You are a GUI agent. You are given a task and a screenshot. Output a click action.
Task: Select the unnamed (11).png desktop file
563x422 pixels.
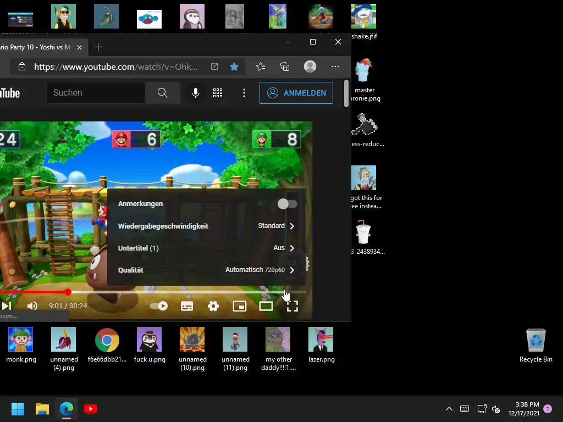pyautogui.click(x=235, y=349)
